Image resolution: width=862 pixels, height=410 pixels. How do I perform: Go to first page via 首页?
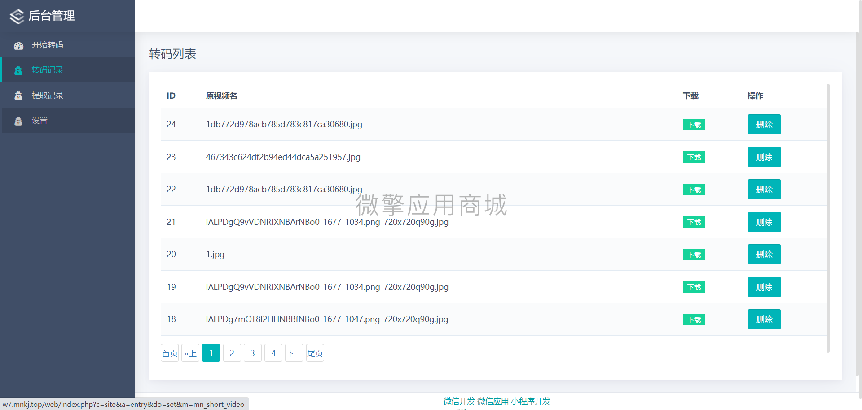click(x=170, y=353)
